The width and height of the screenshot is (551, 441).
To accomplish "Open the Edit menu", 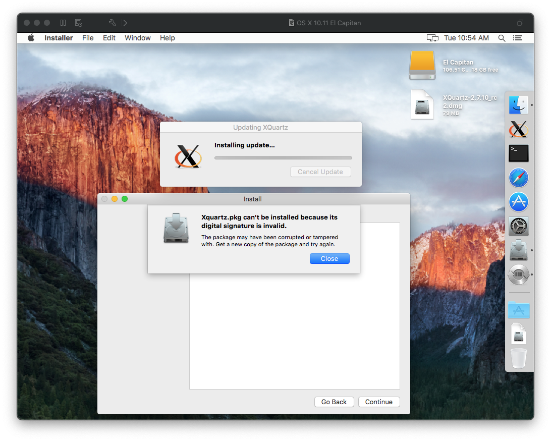I will click(x=109, y=38).
